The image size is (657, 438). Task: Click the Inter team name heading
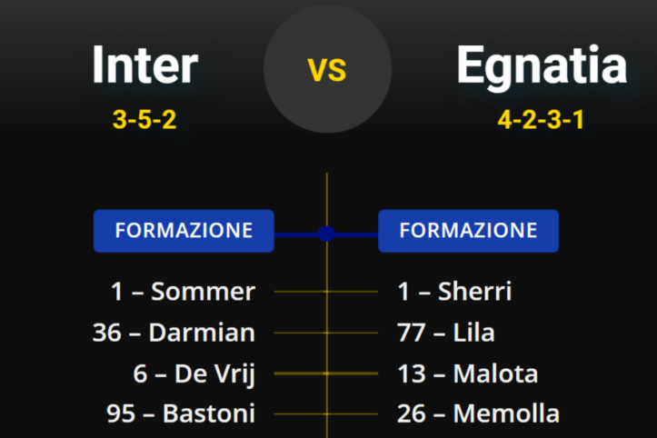[x=144, y=65]
